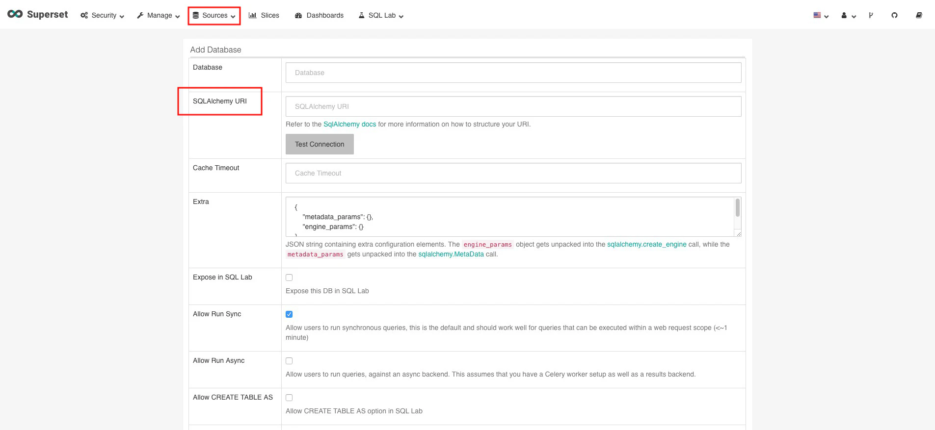Open the Sources dropdown menu
The image size is (935, 430).
[214, 15]
